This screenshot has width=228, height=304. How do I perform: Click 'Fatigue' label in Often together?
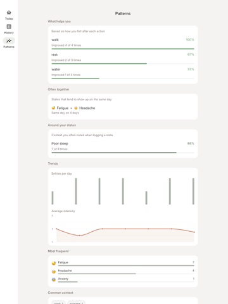63,108
